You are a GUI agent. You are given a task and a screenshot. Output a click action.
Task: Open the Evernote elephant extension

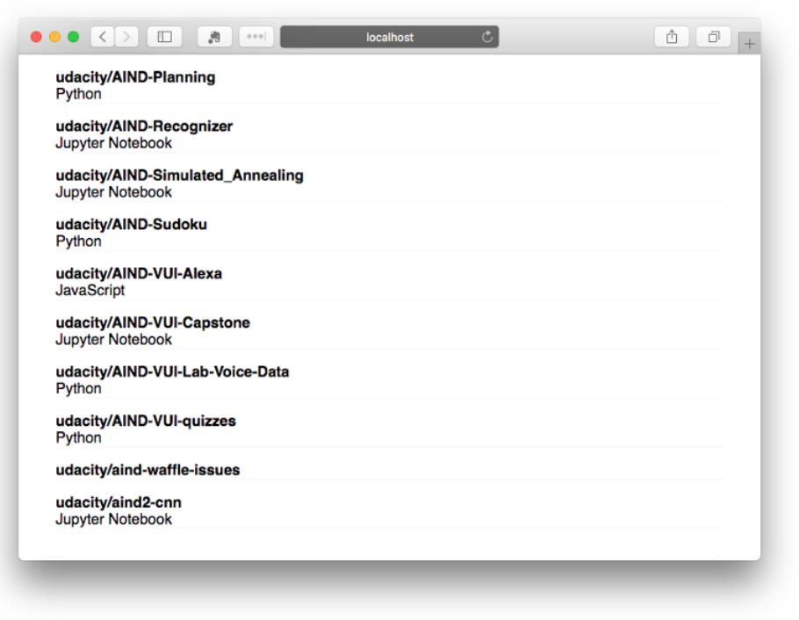click(214, 37)
